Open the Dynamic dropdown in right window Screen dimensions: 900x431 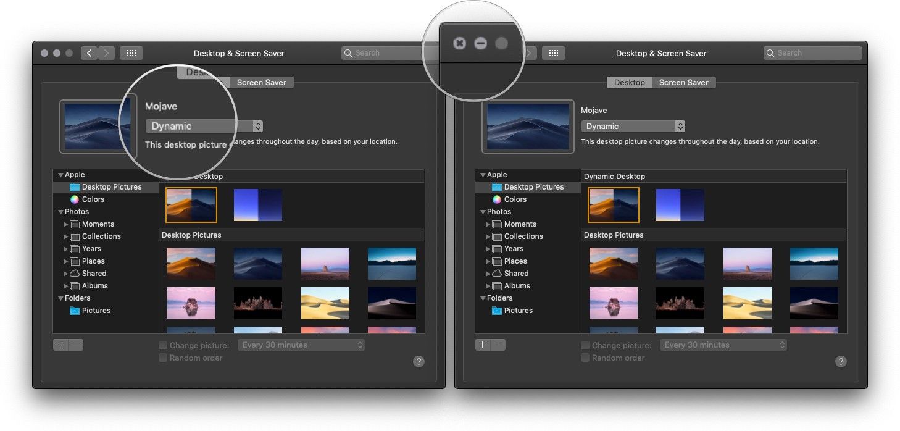tap(633, 127)
